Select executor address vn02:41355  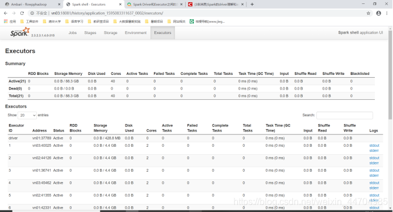pyautogui.click(x=41, y=196)
